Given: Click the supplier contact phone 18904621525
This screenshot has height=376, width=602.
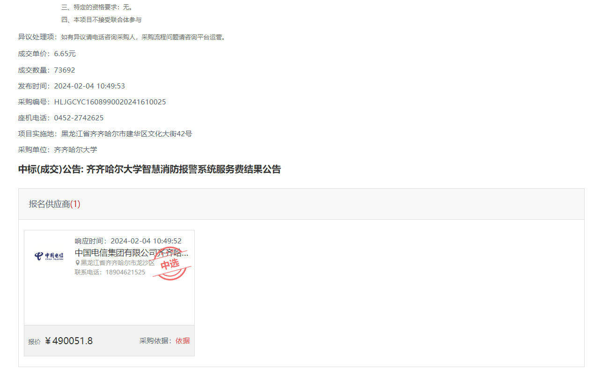Looking at the screenshot, I should click(125, 272).
